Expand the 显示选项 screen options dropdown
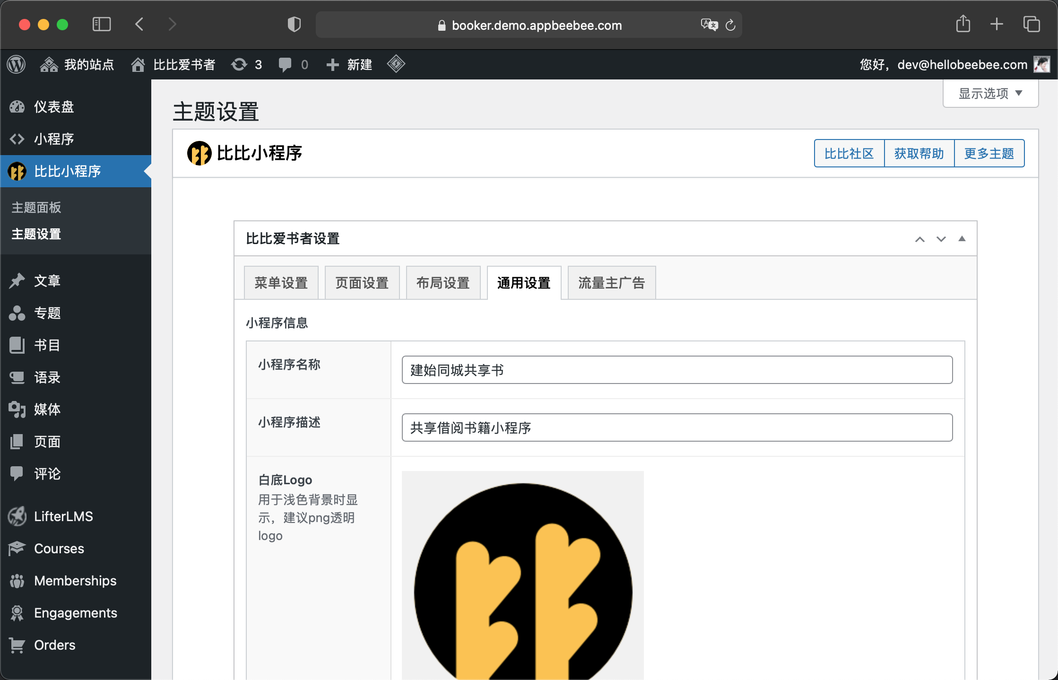 [990, 94]
